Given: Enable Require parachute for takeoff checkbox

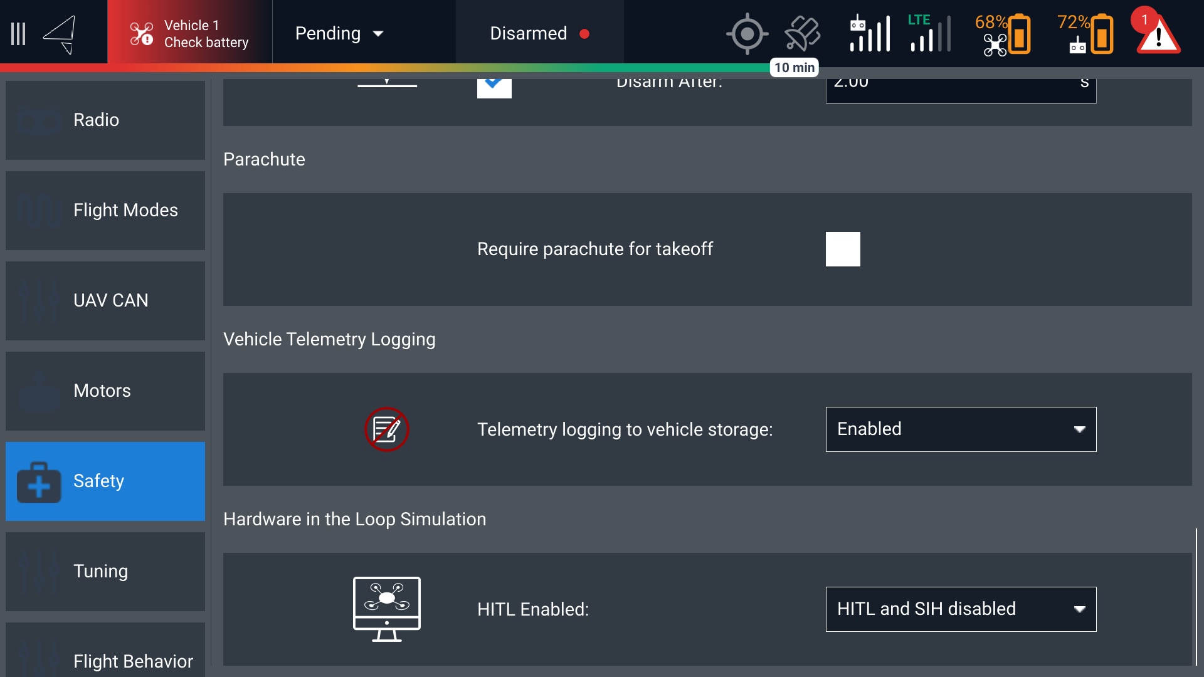Looking at the screenshot, I should (843, 249).
